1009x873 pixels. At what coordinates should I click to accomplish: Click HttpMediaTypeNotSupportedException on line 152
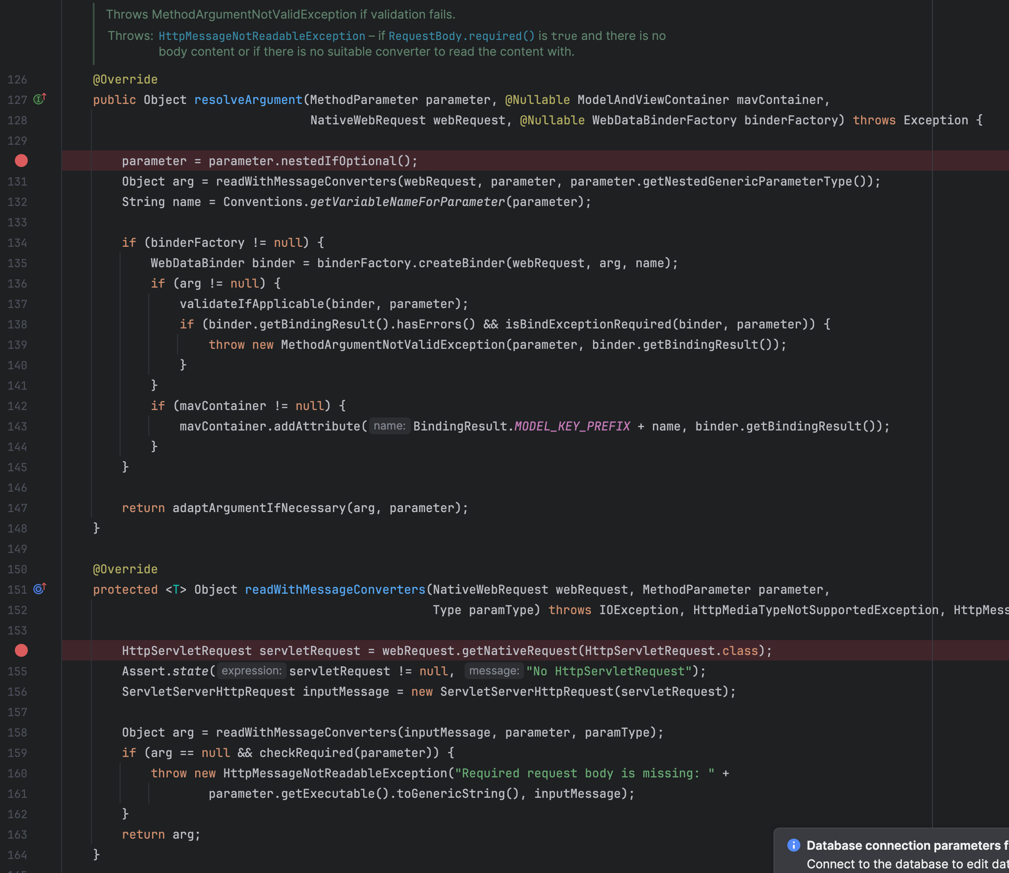point(816,610)
